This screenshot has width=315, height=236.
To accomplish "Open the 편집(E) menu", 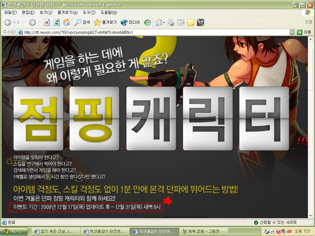I will coord(28,12).
